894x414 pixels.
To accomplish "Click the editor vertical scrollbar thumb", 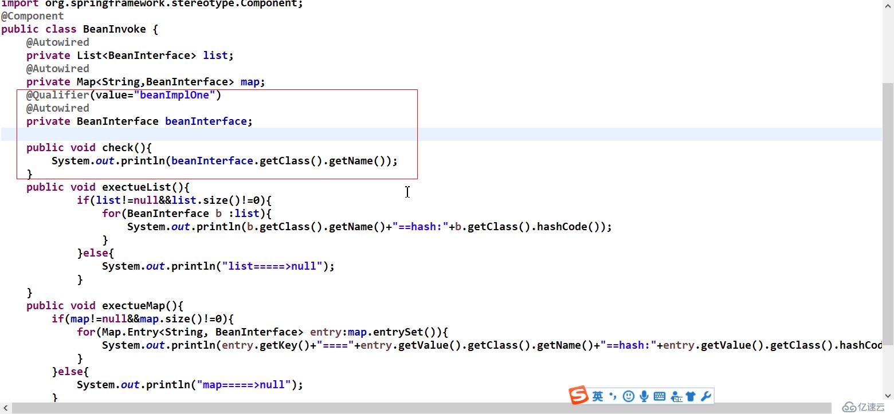I will pyautogui.click(x=888, y=214).
